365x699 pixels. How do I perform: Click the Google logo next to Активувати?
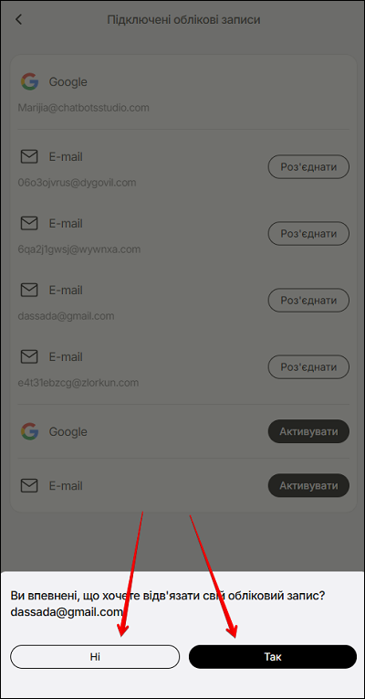coord(29,431)
